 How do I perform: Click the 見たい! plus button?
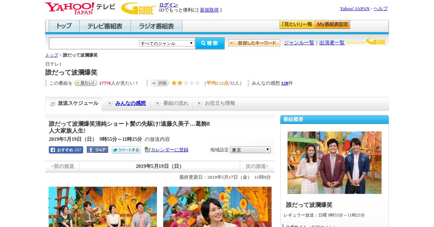(86, 83)
